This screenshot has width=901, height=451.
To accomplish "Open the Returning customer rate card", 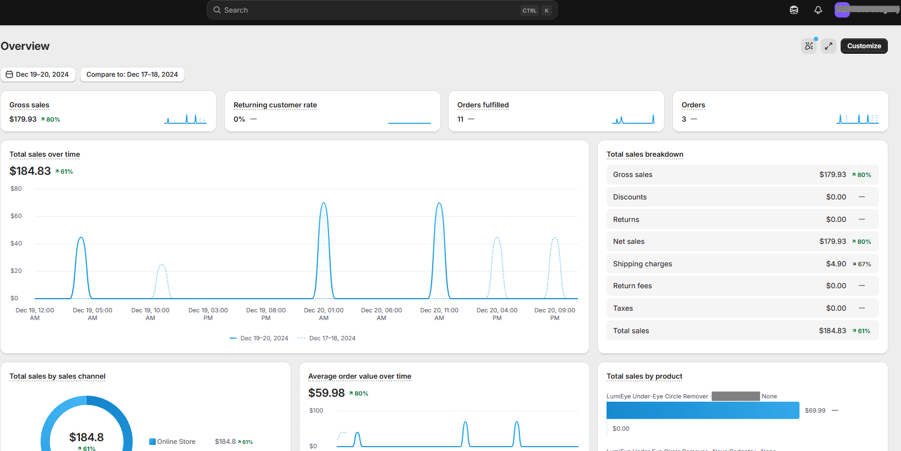I will point(275,105).
